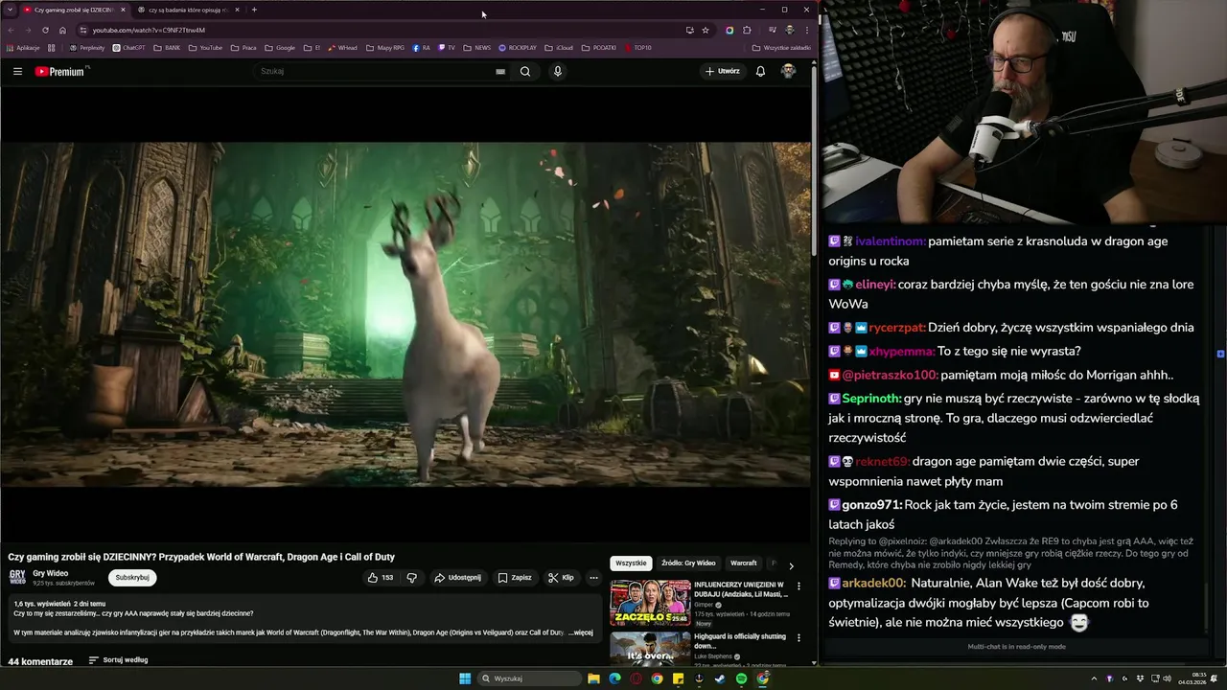The height and width of the screenshot is (690, 1227).
Task: Open the Aplikacje apps shortcut
Action: [23, 47]
